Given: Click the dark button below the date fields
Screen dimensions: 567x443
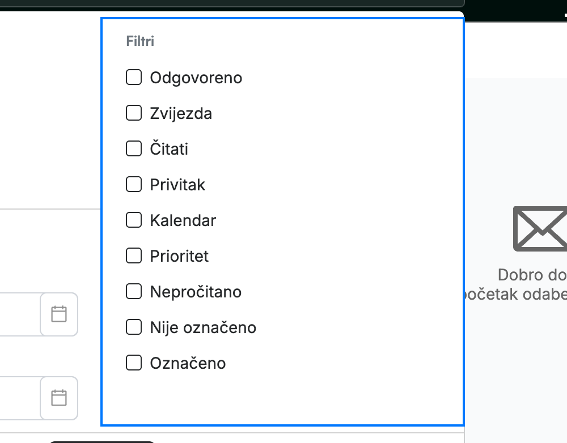Looking at the screenshot, I should coord(102,442).
